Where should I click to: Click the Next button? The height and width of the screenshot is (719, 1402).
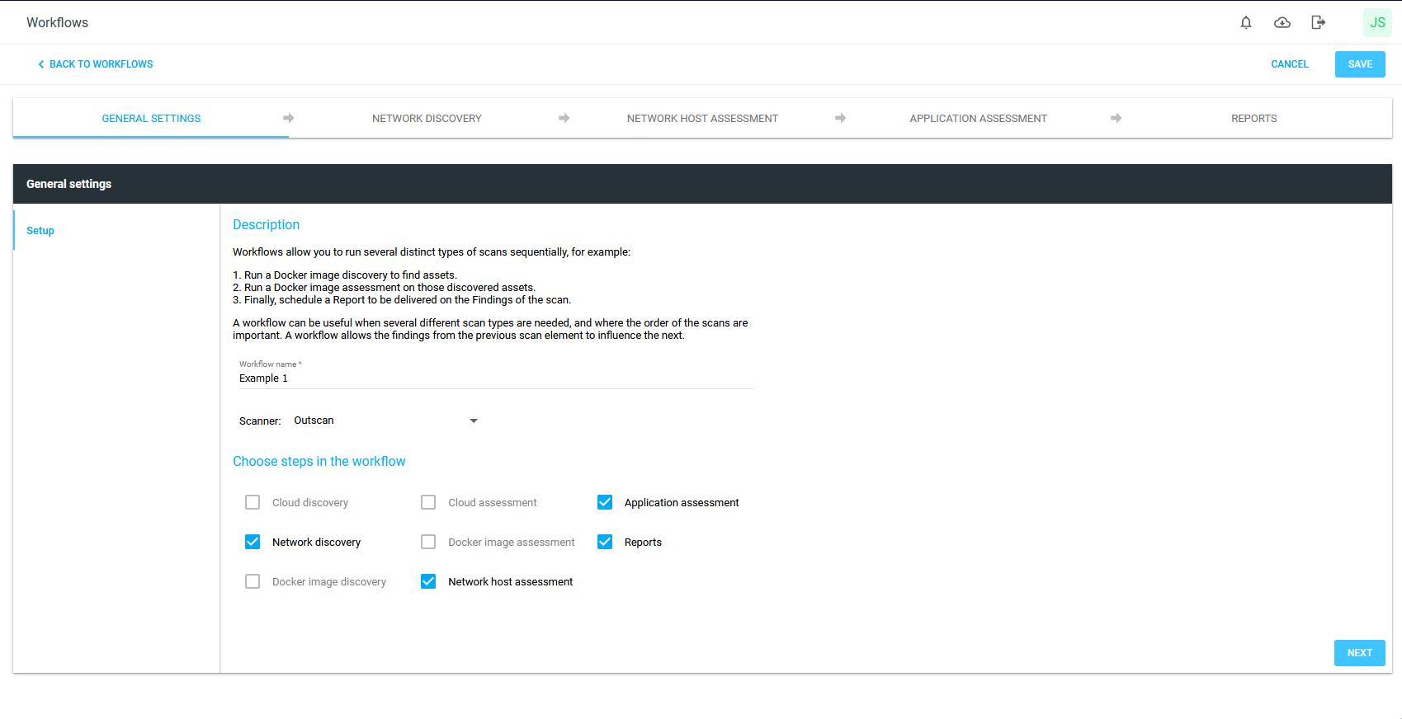[1359, 653]
